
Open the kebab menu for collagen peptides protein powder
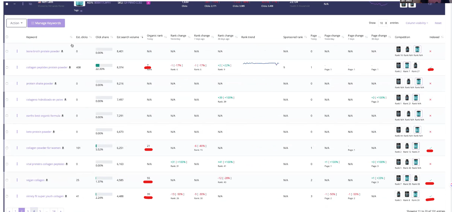click(17, 67)
